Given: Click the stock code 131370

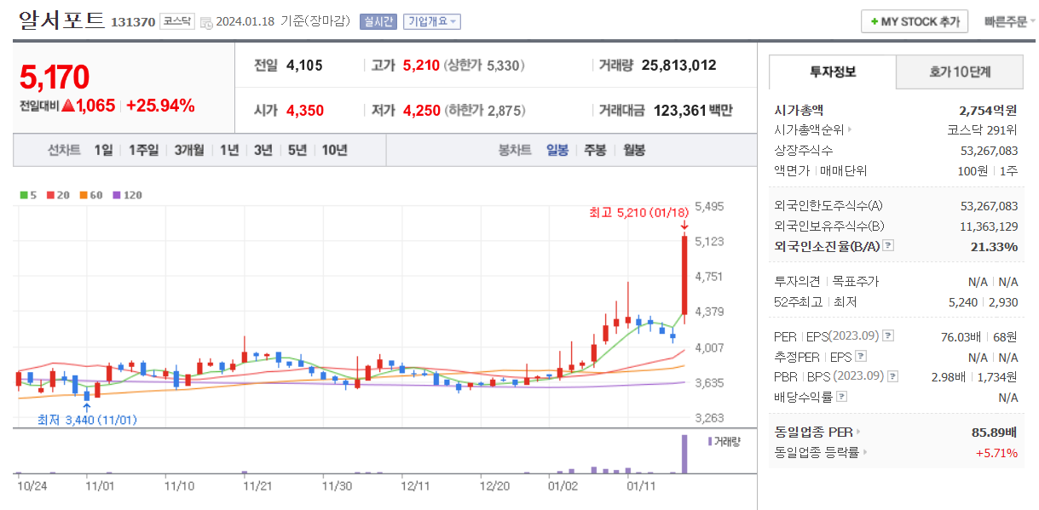Looking at the screenshot, I should pos(133,22).
